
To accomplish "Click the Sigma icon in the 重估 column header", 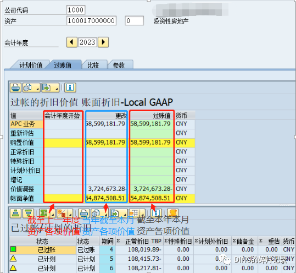I will pyautogui.click(x=261, y=241).
